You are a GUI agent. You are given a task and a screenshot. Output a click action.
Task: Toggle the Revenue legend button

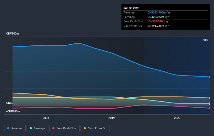tap(15, 128)
